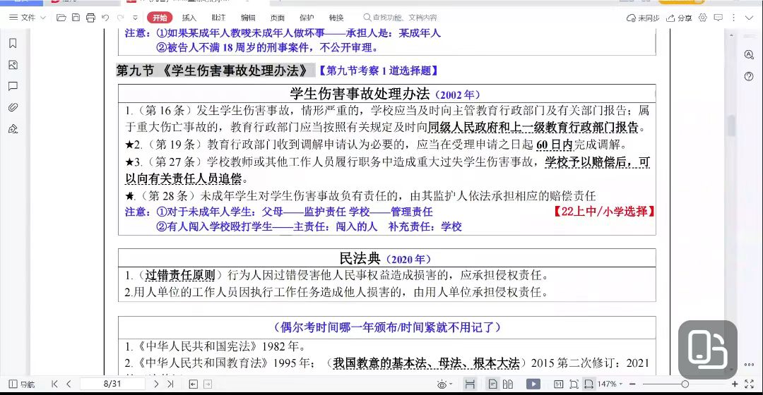Click the 民法典 (2020年) table title

[x=386, y=258]
